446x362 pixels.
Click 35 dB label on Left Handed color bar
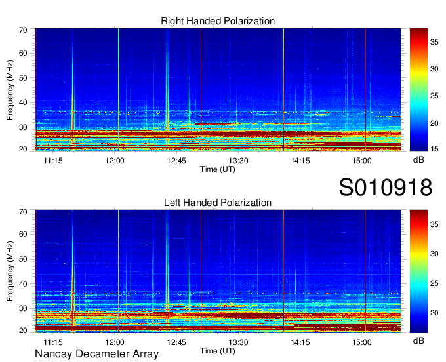coord(434,224)
